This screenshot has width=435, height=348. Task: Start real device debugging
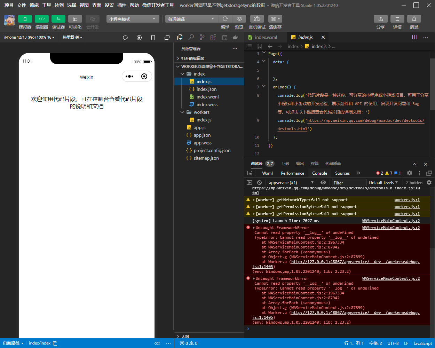pos(257,19)
